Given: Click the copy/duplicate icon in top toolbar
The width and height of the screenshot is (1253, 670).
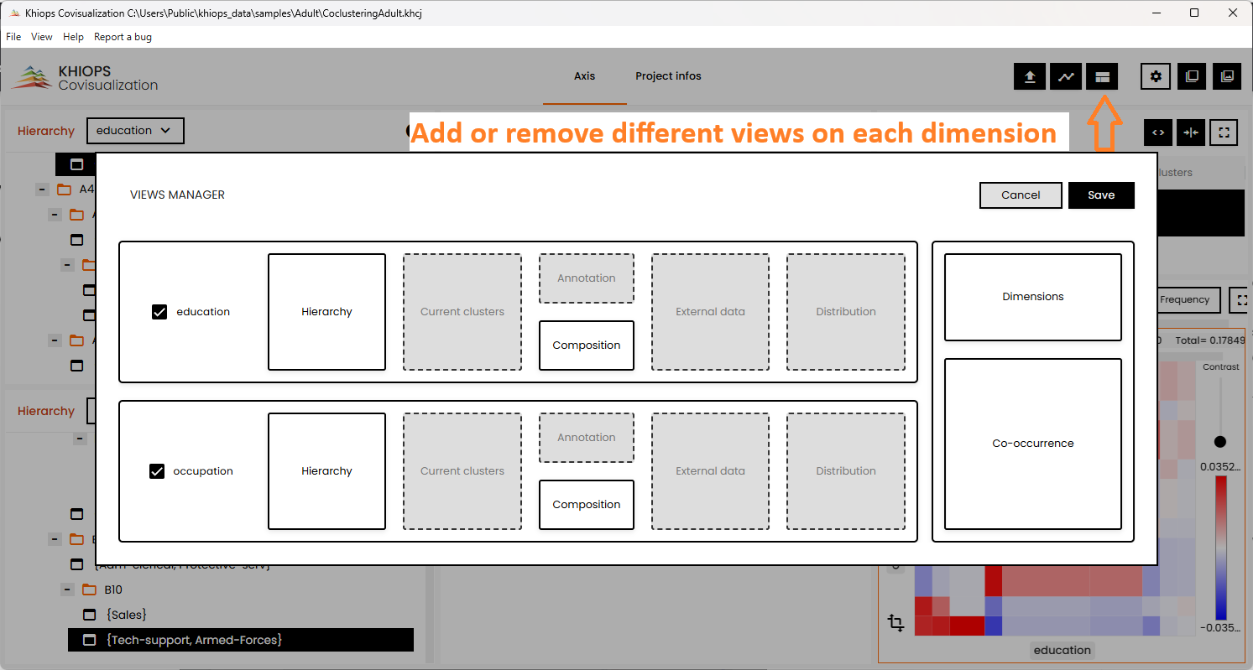Looking at the screenshot, I should 1192,76.
